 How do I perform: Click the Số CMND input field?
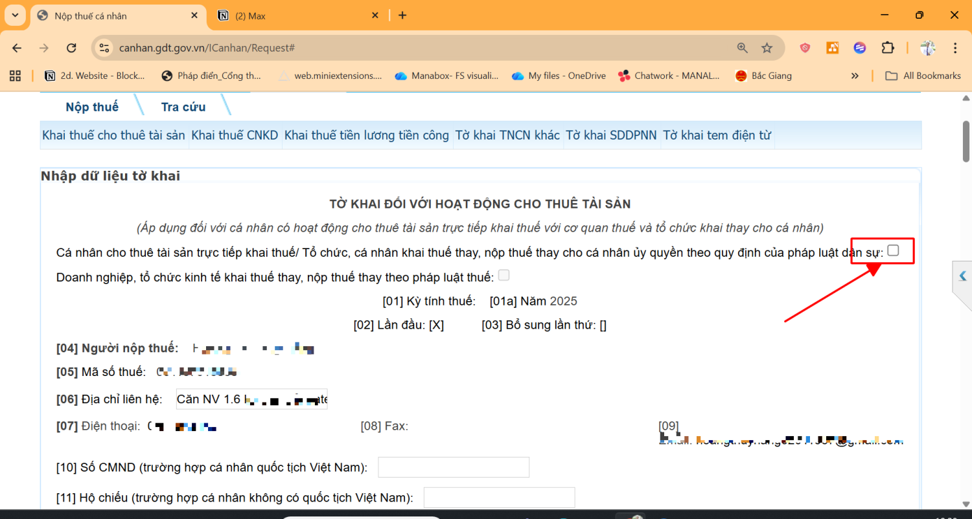point(454,467)
